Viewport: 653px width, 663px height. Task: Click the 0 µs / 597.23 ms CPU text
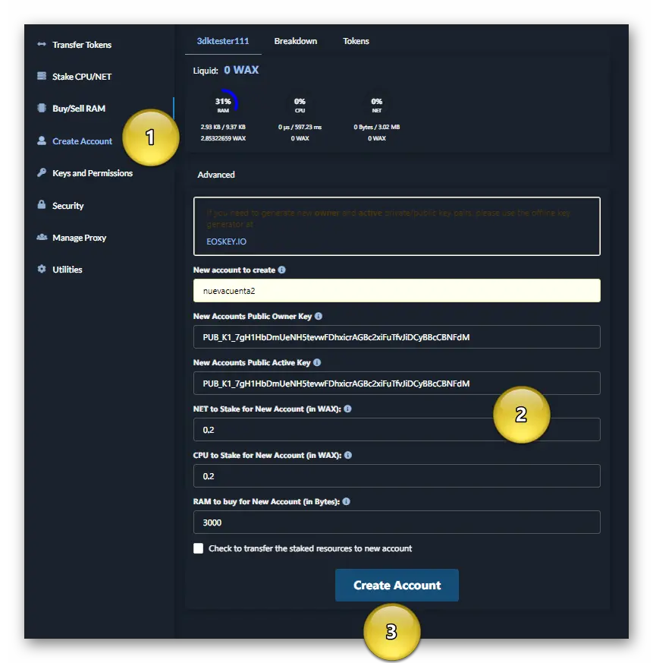coord(300,127)
